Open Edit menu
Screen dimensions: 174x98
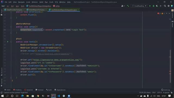point(10,2)
